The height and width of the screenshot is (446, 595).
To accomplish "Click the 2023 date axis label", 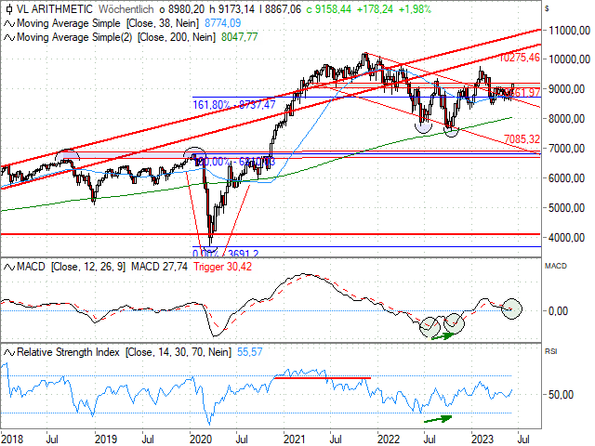I will tap(483, 439).
